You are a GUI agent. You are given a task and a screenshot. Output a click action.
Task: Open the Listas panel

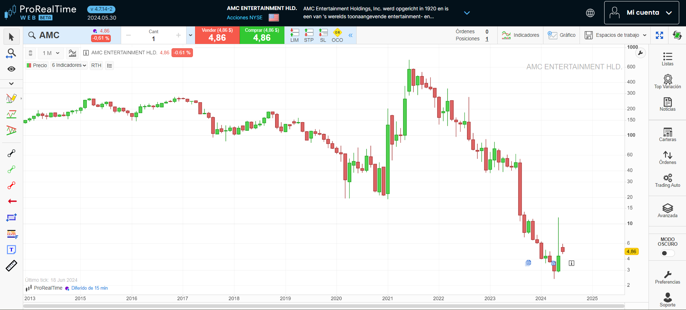[x=667, y=59]
